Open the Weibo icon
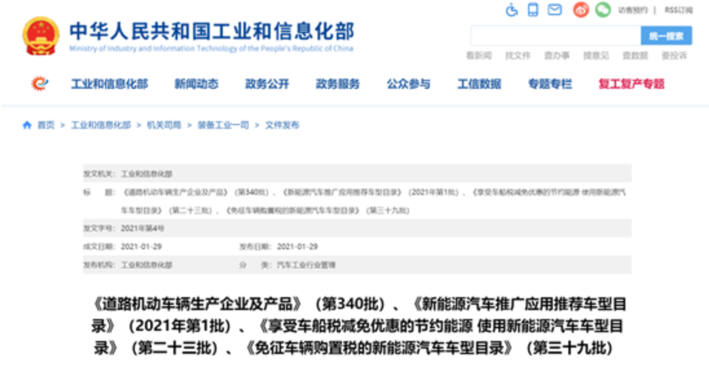 click(581, 10)
